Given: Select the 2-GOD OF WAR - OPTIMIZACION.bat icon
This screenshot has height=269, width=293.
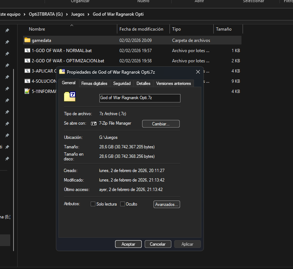Looking at the screenshot, I should (x=27, y=61).
